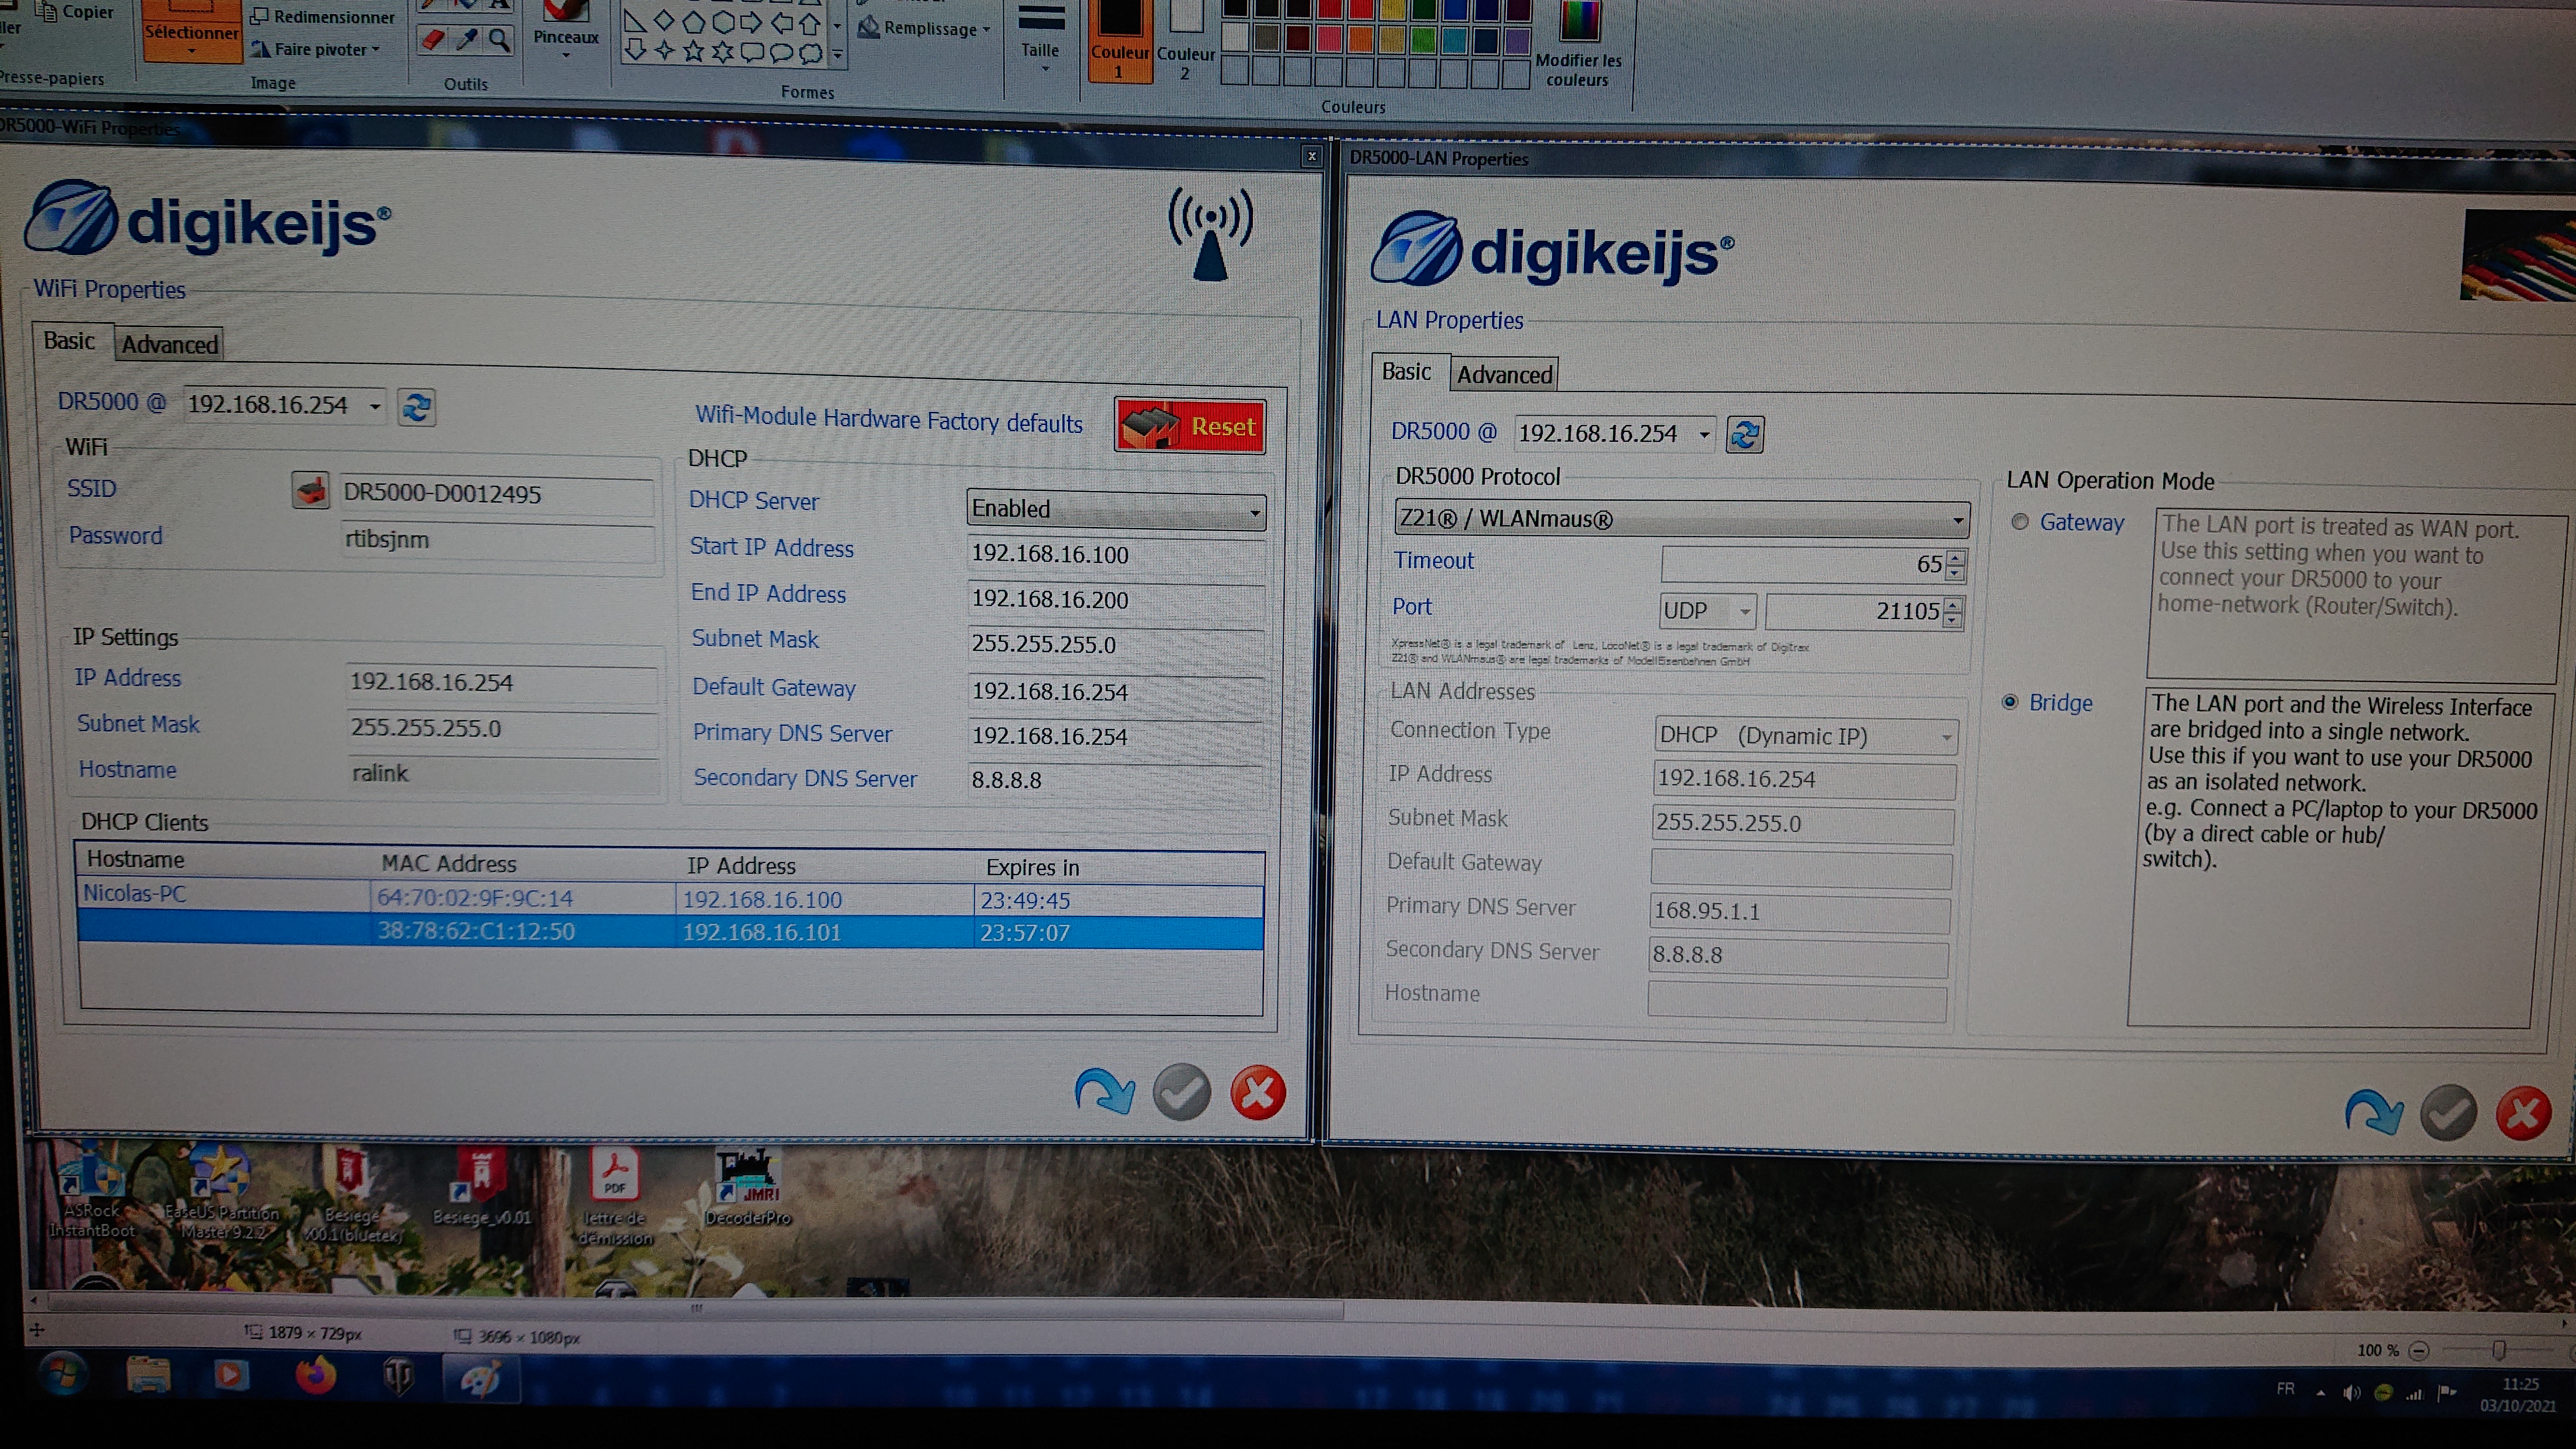
Task: Click the volume icon in system tray
Action: (2351, 1392)
